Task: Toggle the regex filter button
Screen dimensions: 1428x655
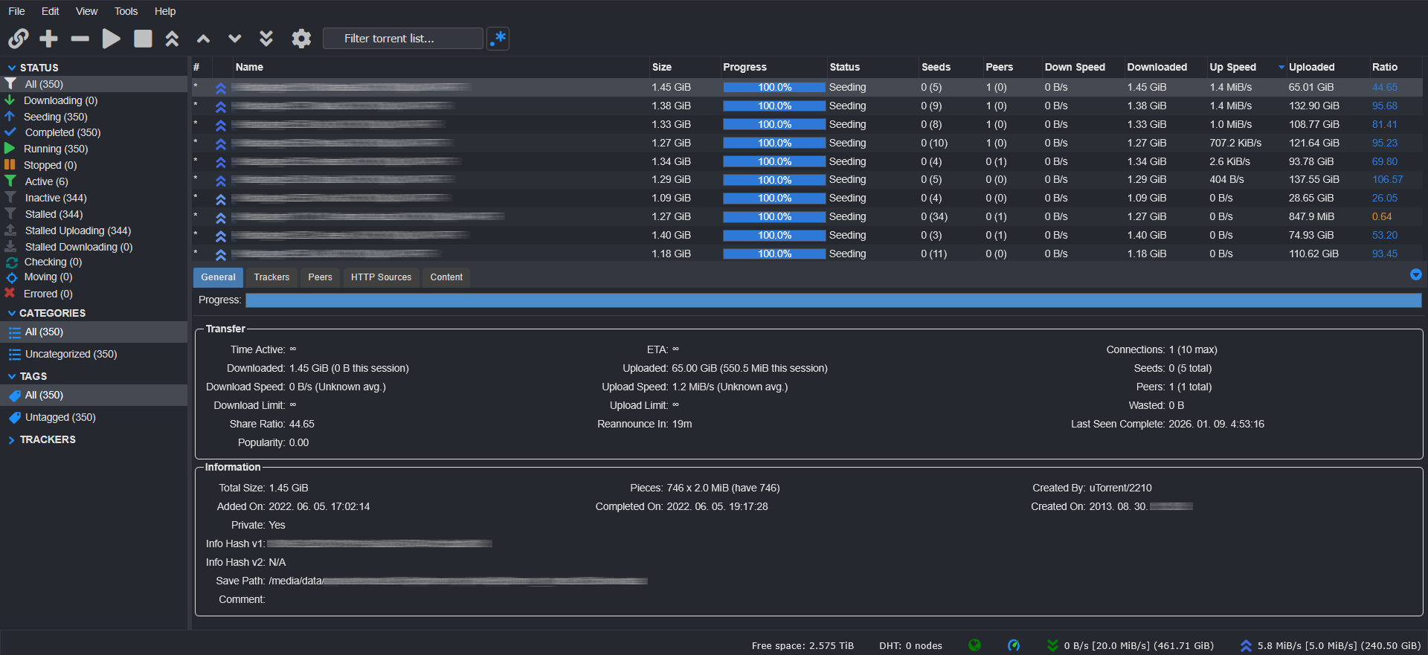Action: click(x=498, y=39)
